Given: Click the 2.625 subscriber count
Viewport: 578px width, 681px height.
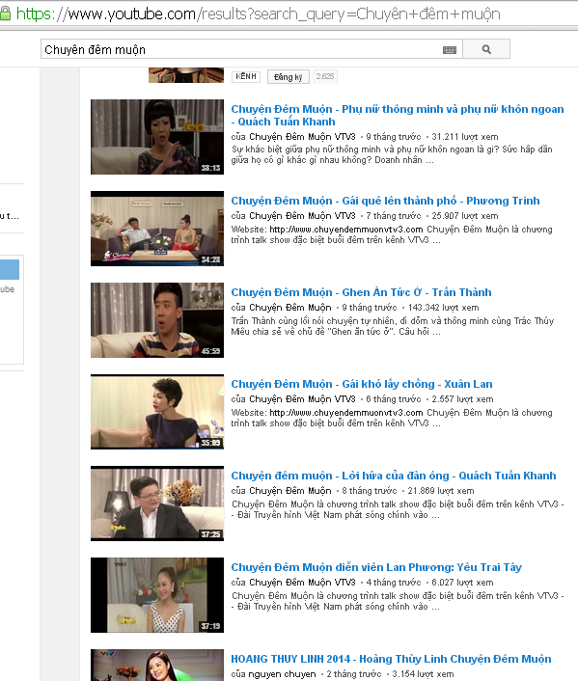Looking at the screenshot, I should click(x=324, y=76).
